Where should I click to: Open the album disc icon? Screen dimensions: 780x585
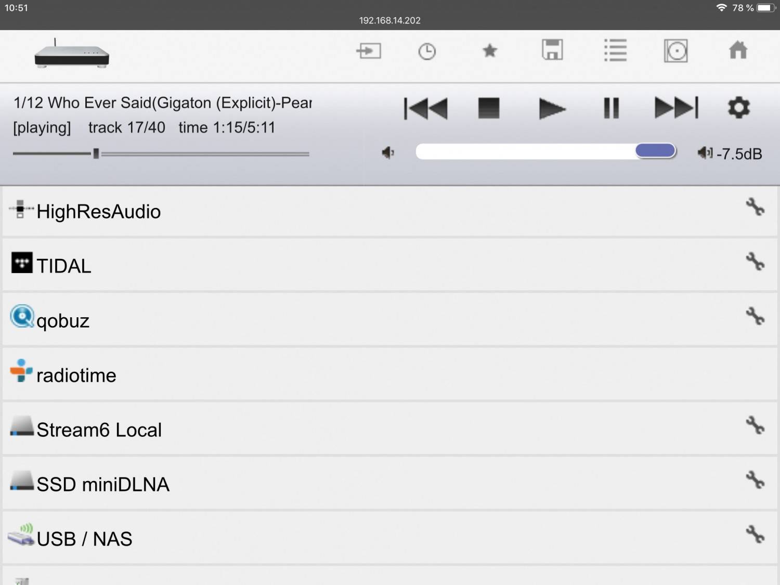(x=676, y=51)
